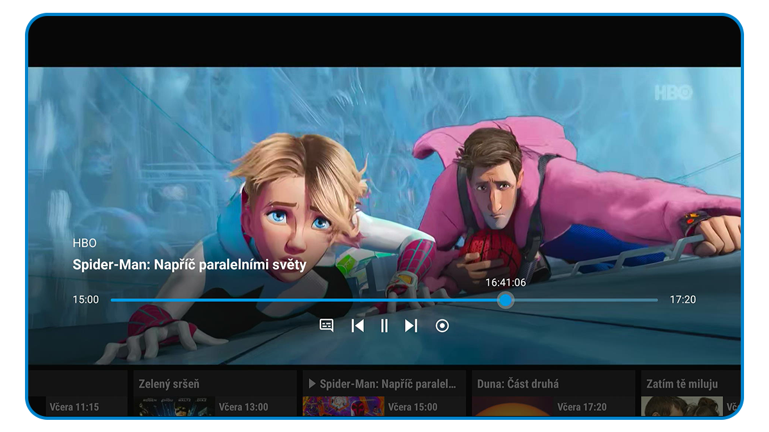Click the Včera 11:15 broadcast time

click(x=74, y=407)
